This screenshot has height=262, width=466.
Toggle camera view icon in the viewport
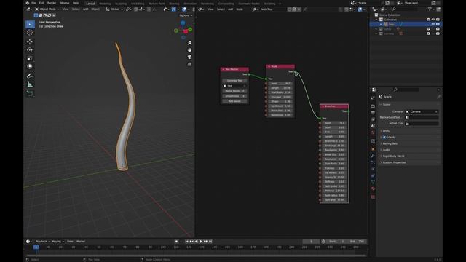click(189, 57)
